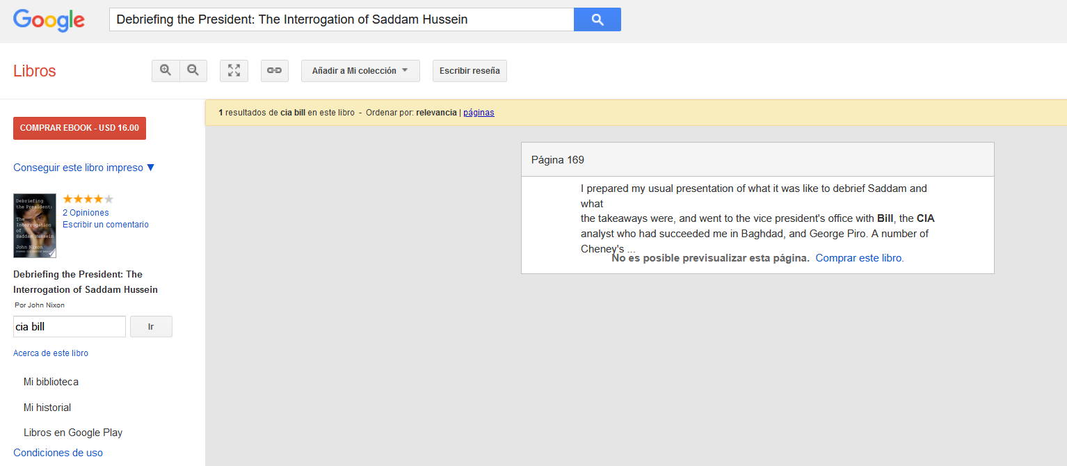This screenshot has width=1067, height=466.
Task: Click the Ir search button
Action: (151, 327)
